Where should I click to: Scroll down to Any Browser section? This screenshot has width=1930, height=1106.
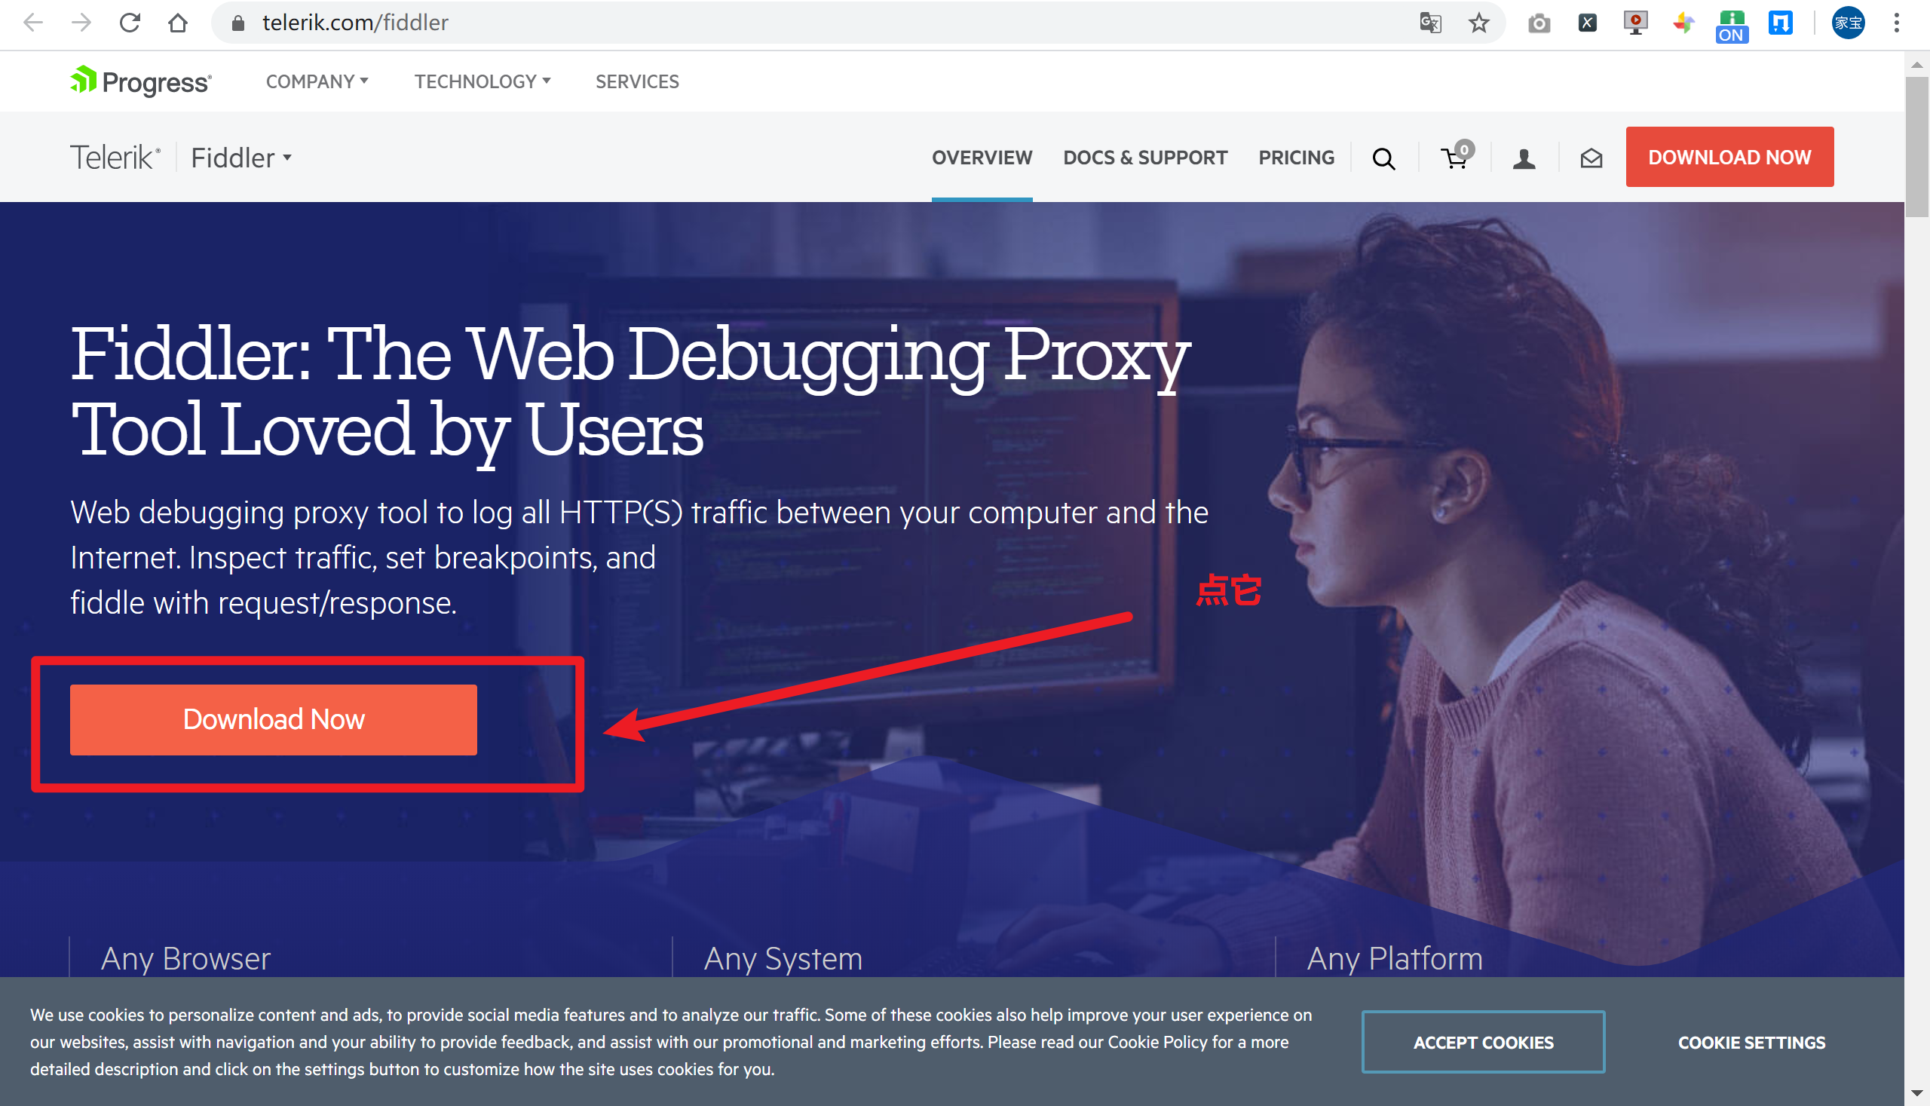click(185, 957)
